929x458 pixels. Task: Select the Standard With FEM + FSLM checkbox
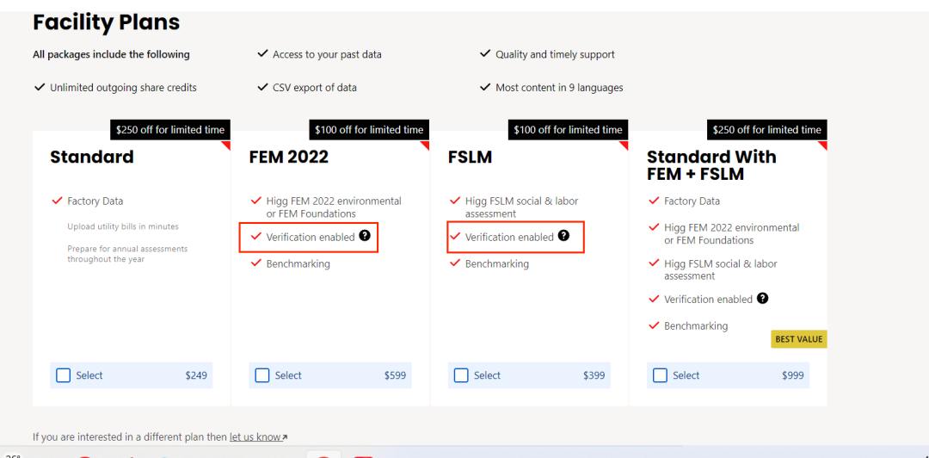[660, 375]
